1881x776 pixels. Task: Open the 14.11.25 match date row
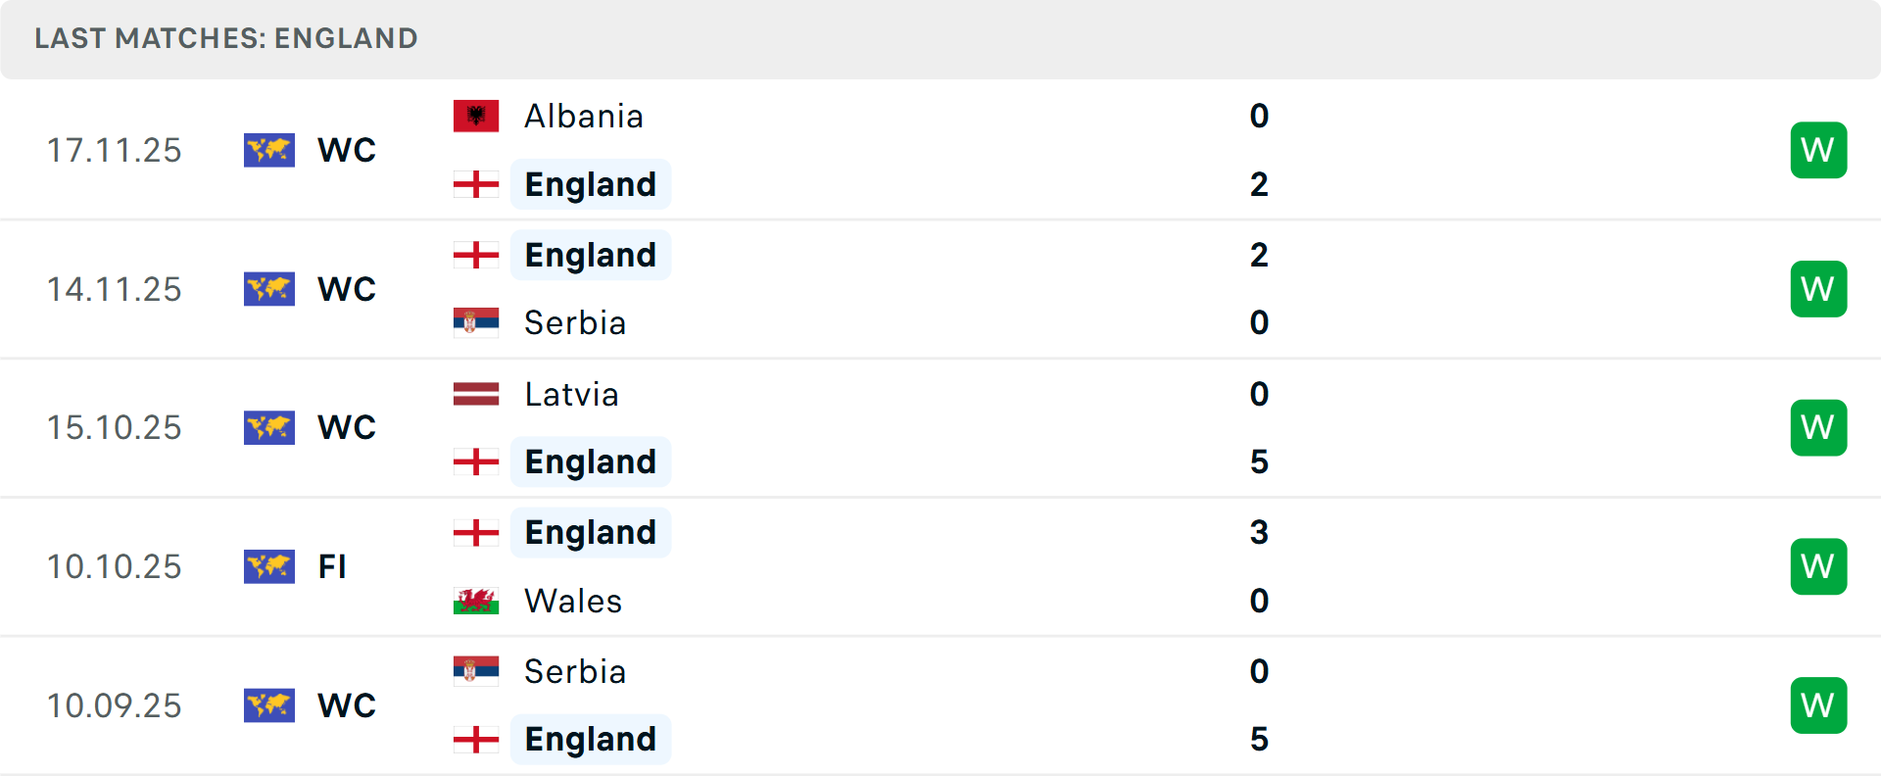pyautogui.click(x=115, y=289)
